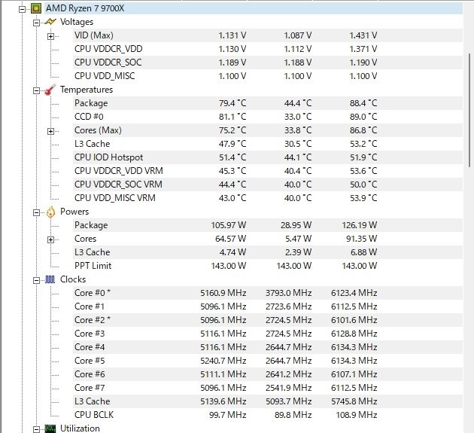Click the 99.7 MHz BCLK value

pos(228,415)
